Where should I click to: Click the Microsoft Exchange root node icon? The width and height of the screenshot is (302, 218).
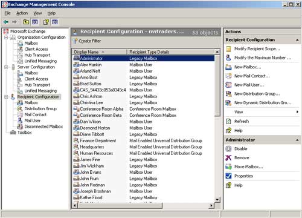[6, 31]
